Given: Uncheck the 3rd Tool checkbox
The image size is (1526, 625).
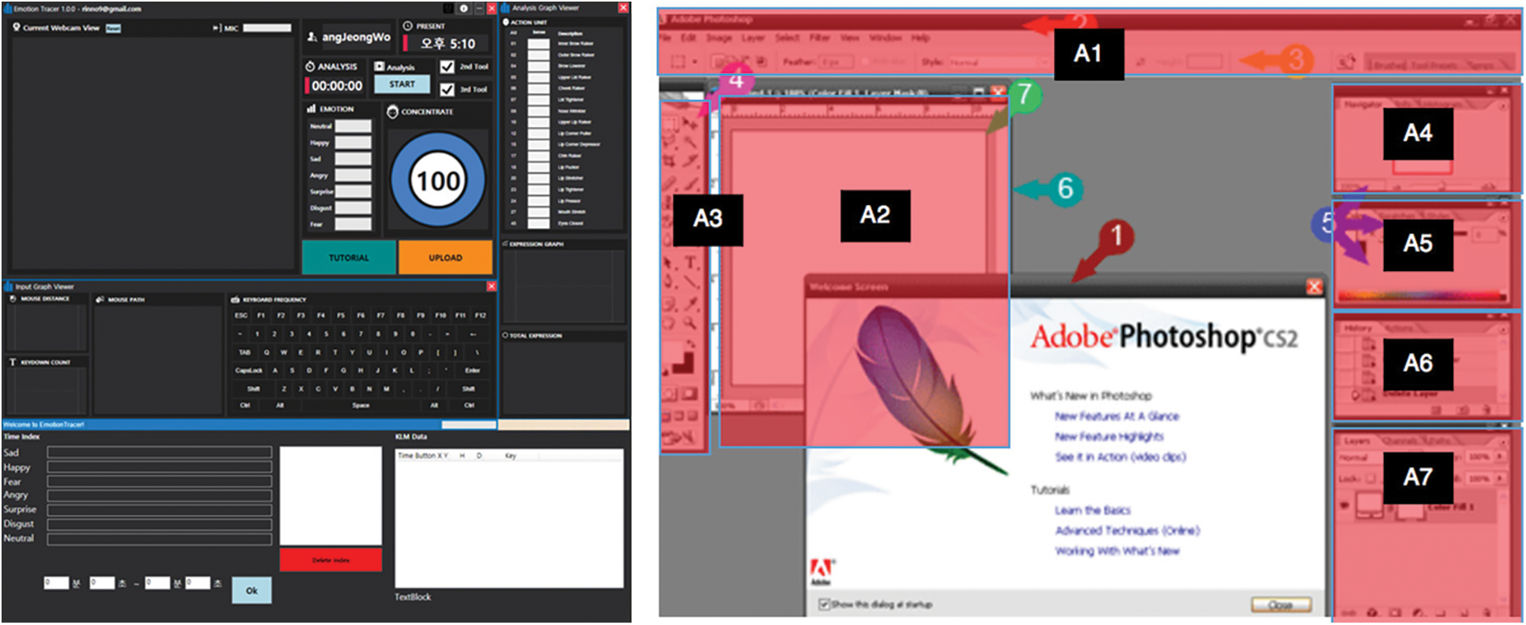Looking at the screenshot, I should [447, 89].
